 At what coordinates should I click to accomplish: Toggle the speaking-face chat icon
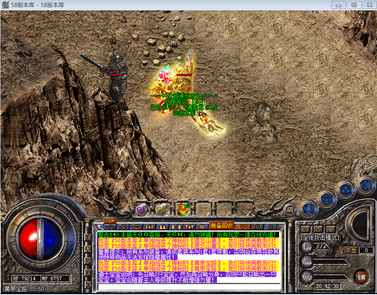[x=88, y=273]
